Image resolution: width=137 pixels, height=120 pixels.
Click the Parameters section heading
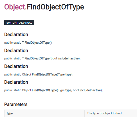click(x=16, y=105)
